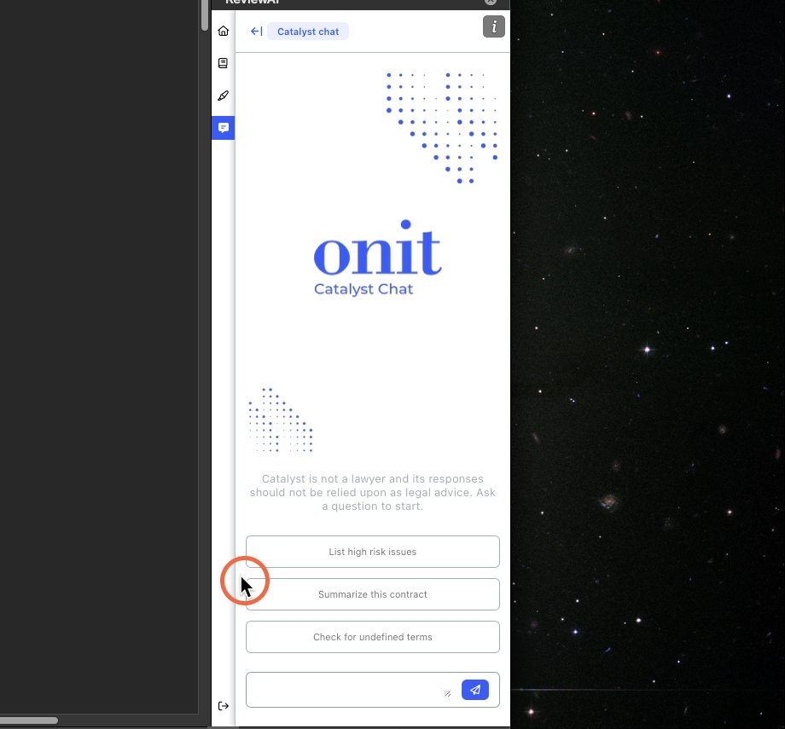Open the playbook book icon in sidebar
The height and width of the screenshot is (729, 785).
coord(224,63)
